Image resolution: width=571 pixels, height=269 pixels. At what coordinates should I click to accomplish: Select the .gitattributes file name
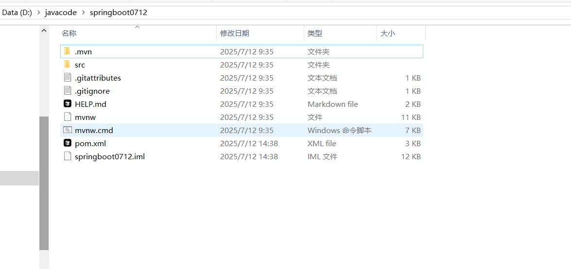pos(98,78)
